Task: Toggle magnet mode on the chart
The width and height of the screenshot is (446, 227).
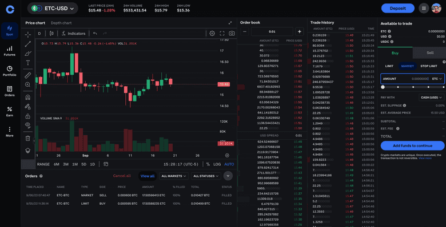Action: coord(28,98)
